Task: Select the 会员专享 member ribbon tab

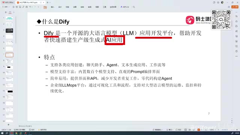Action: (113, 7)
